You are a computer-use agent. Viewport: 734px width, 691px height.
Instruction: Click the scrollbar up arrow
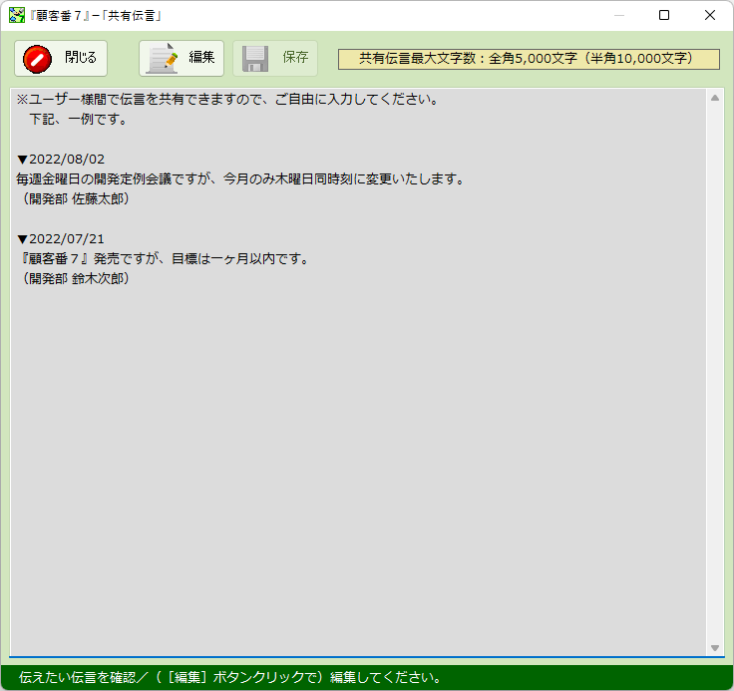point(715,98)
